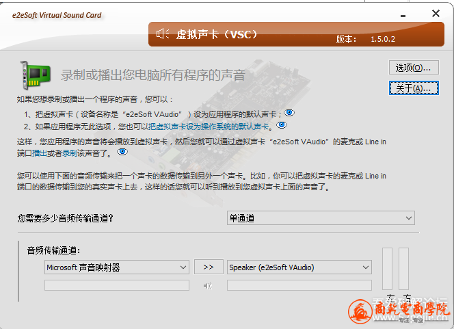This screenshot has height=329, width=454.
Task: Click the progress bar below Microsoft 声音映射器
Action: [x=117, y=285]
